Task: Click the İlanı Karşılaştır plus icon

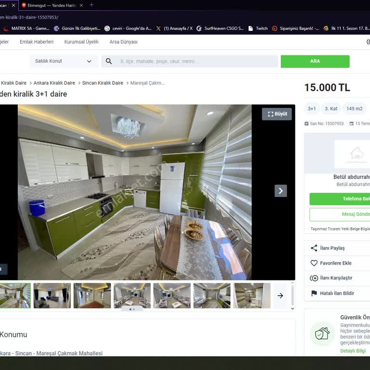Action: (x=314, y=278)
